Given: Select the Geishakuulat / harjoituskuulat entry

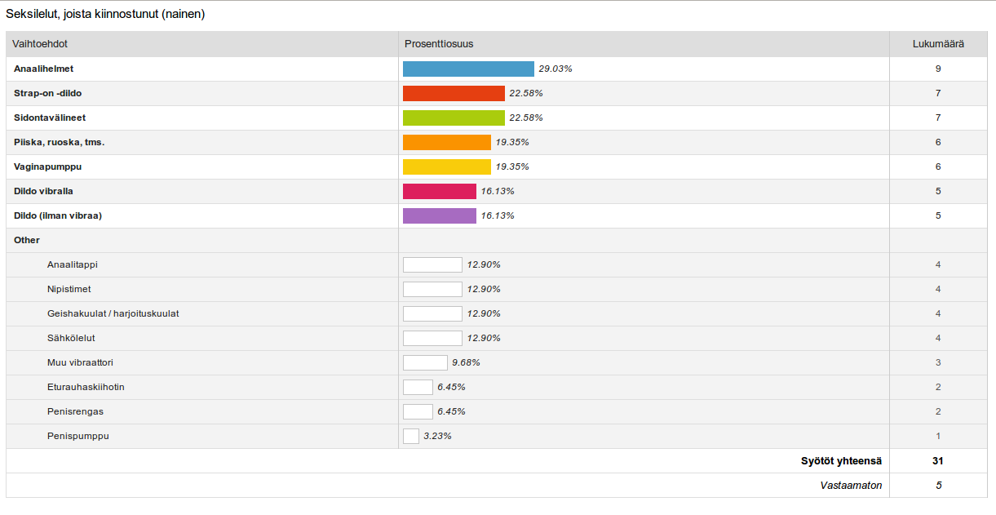Looking at the screenshot, I should (113, 314).
